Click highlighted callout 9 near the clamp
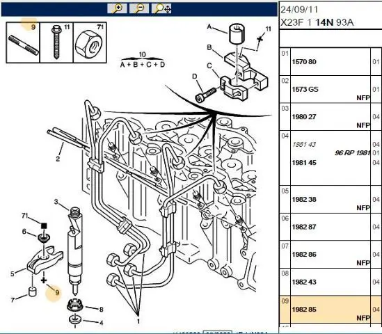Screen dimensions: 382x334 (x=57, y=292)
